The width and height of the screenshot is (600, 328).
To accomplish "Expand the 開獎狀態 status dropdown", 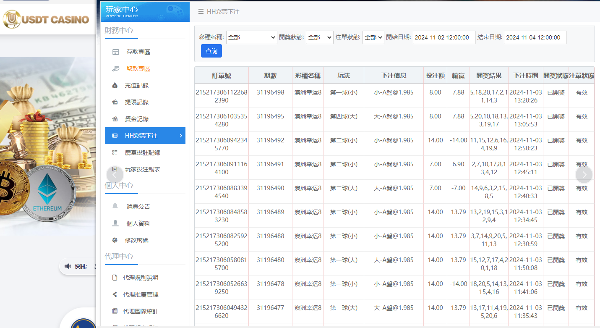I will tap(319, 37).
